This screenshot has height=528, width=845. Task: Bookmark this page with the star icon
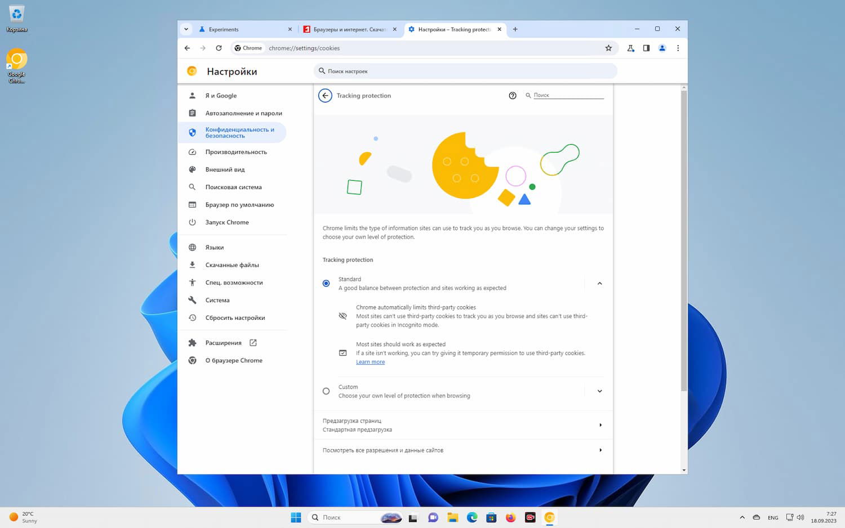click(608, 48)
